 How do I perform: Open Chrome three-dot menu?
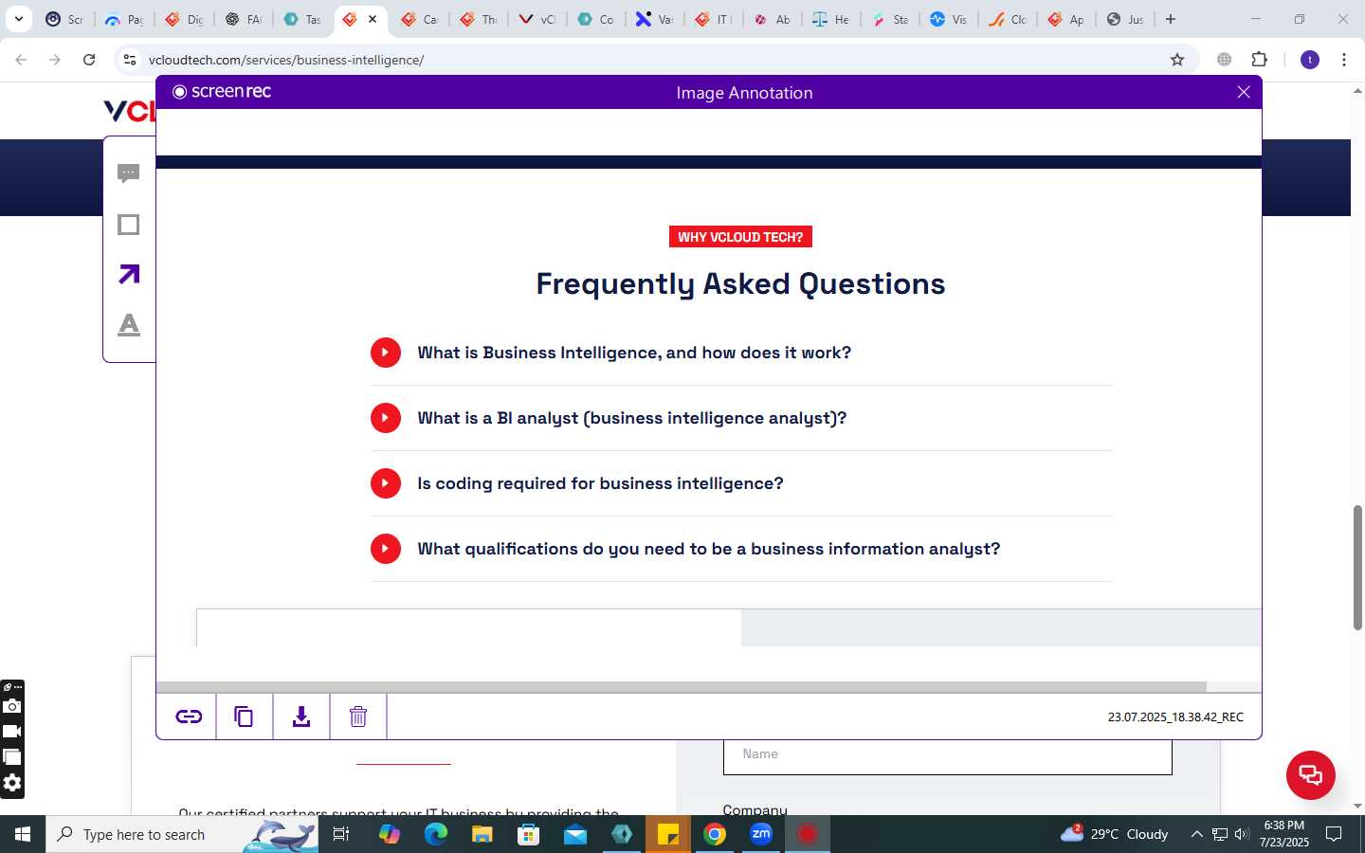tap(1344, 60)
